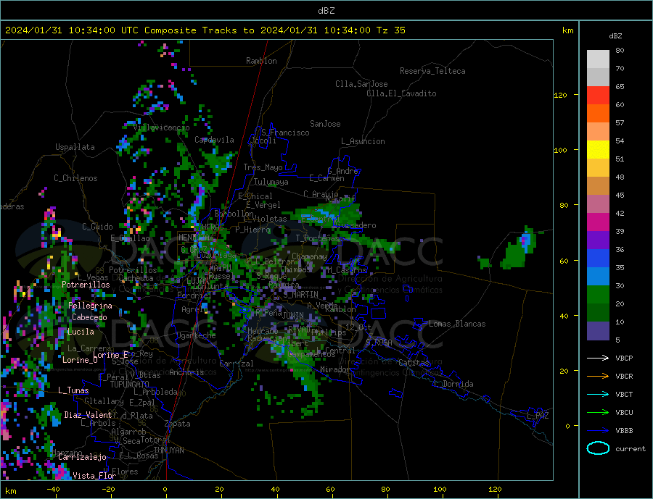
Task: Click the red 65 dBZ legend swatch
Action: [598, 95]
